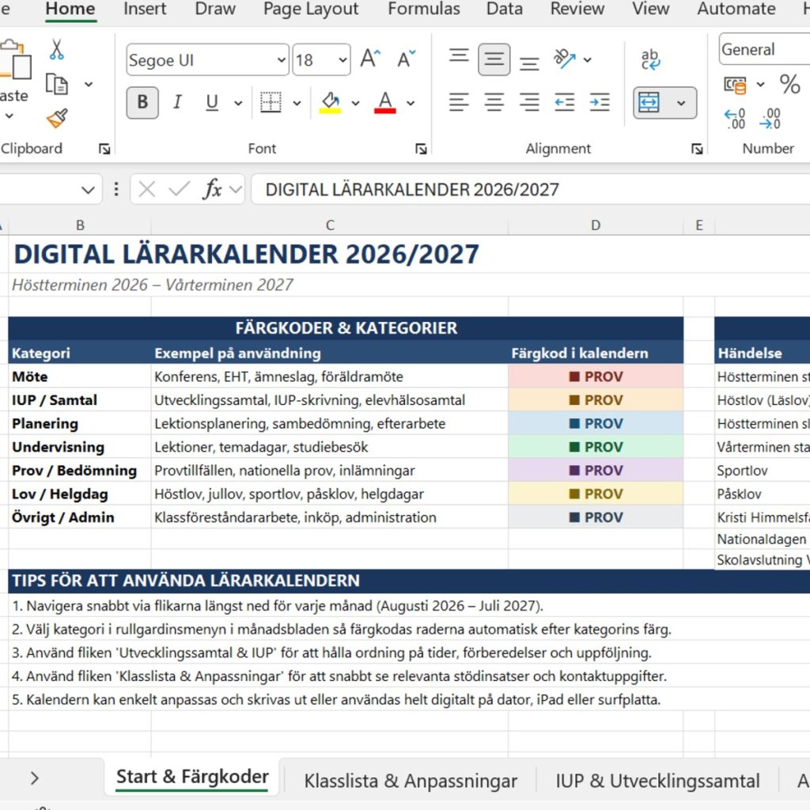Apply Percent Style

pyautogui.click(x=790, y=84)
